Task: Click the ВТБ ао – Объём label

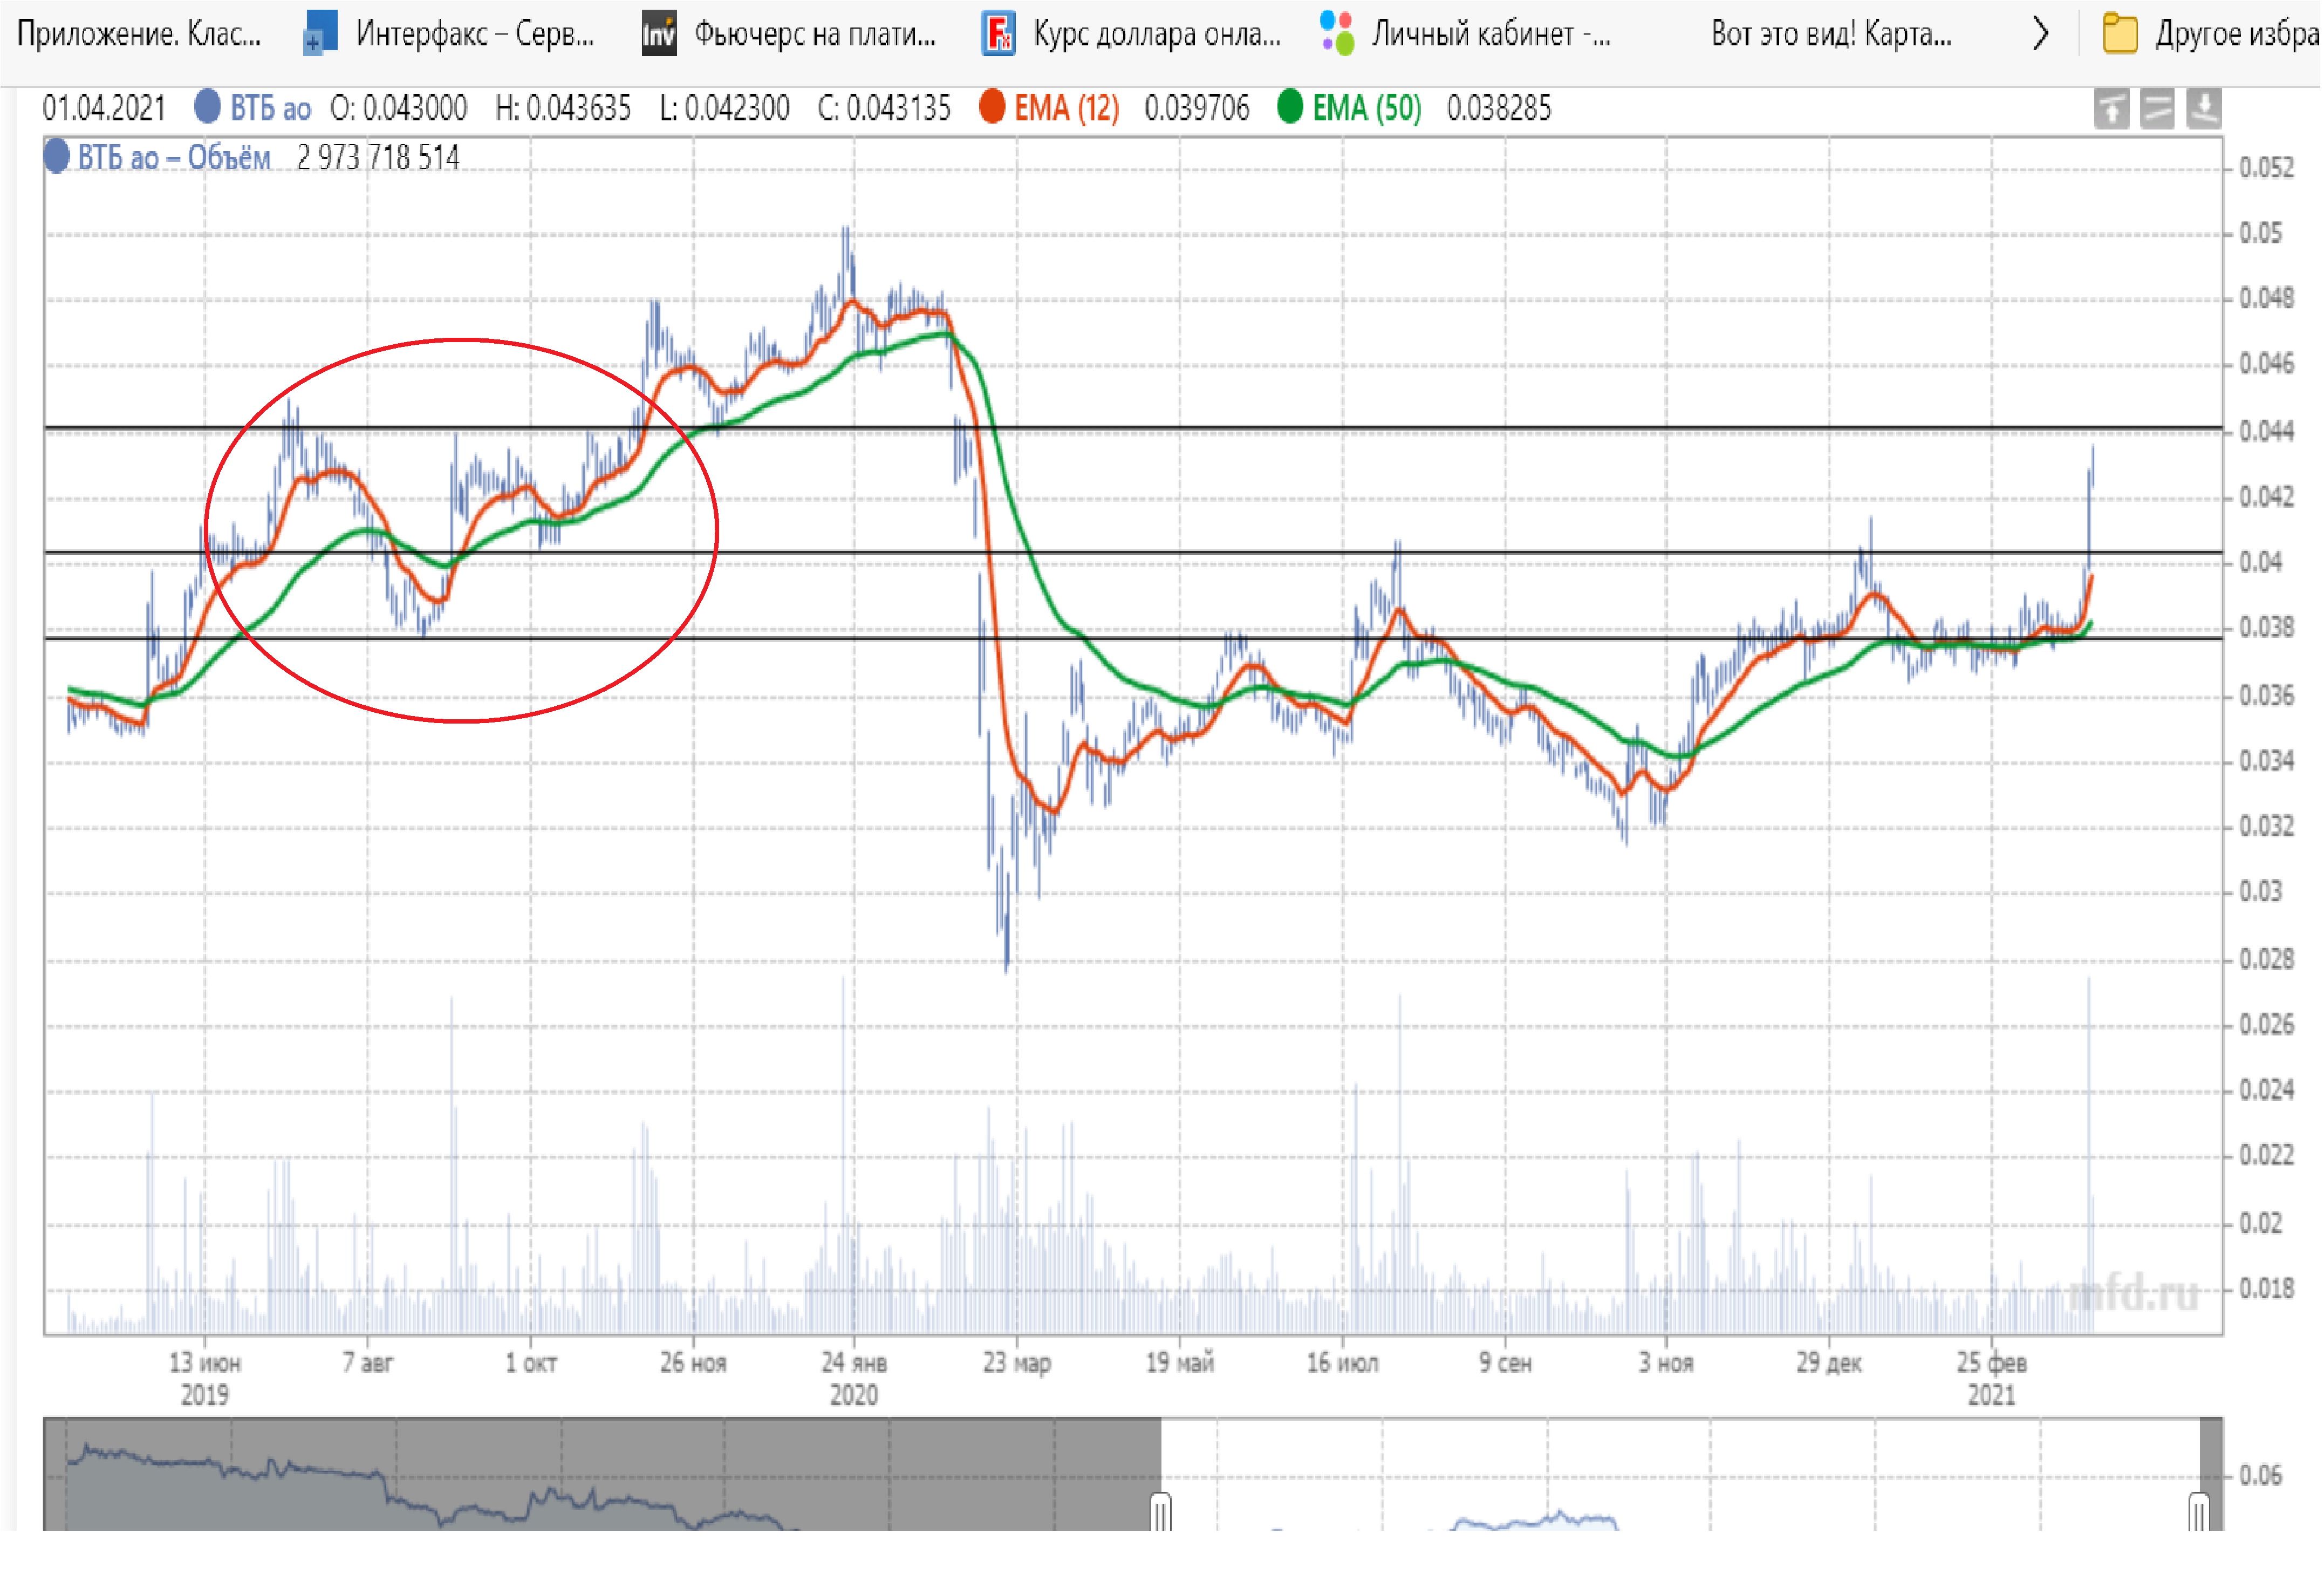Action: 174,158
